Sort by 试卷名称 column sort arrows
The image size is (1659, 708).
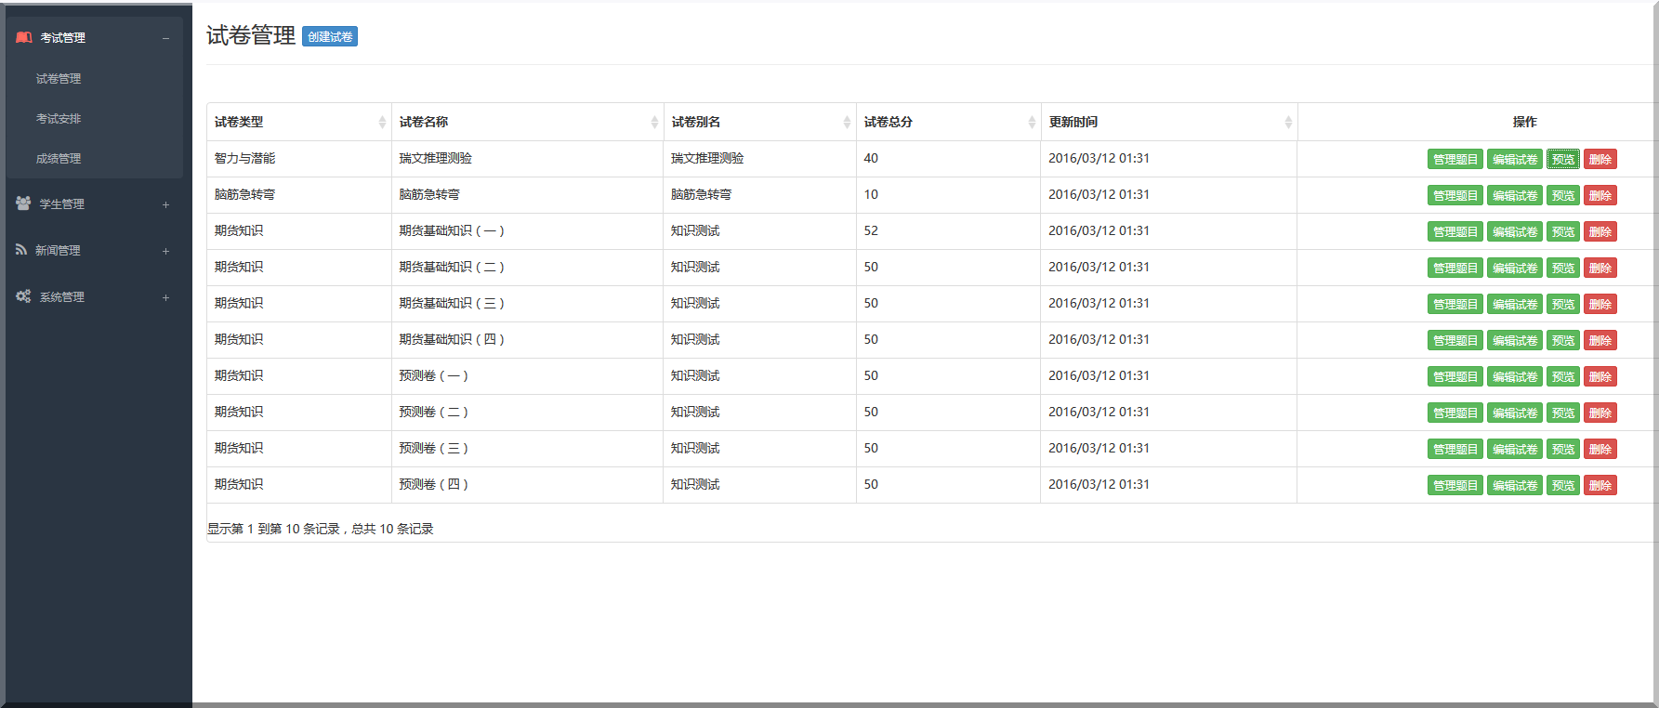point(654,123)
